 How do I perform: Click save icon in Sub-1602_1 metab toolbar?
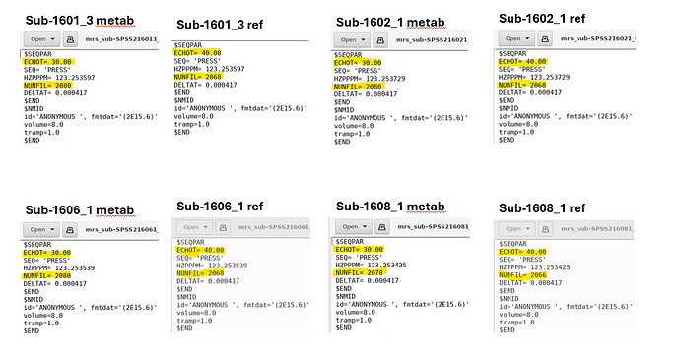(x=380, y=40)
